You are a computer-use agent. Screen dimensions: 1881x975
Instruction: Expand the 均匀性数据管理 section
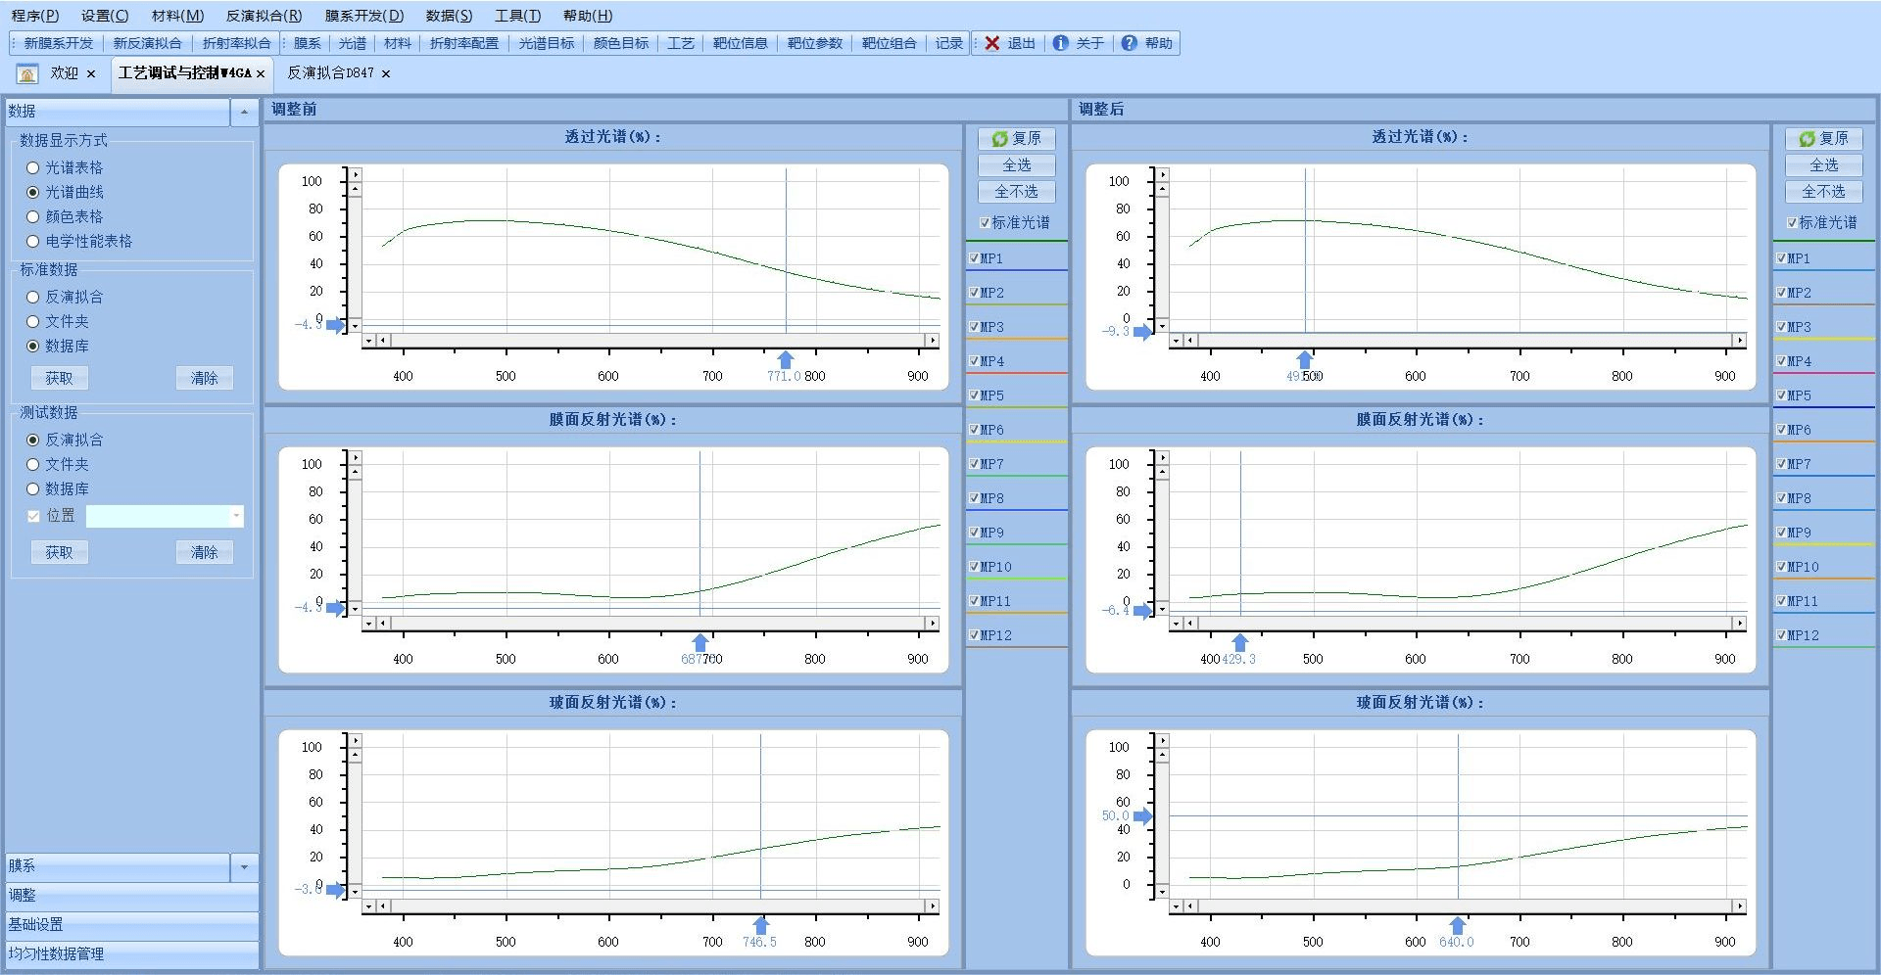point(132,953)
